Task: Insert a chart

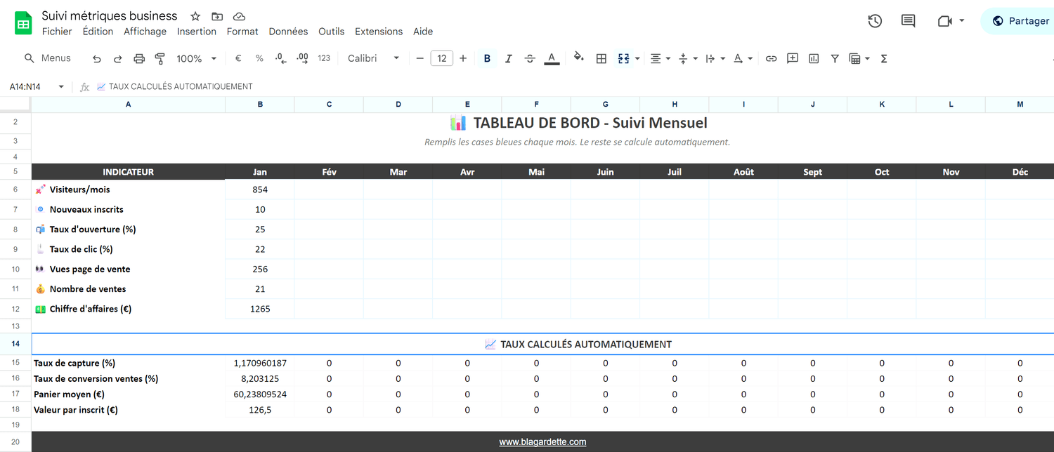Action: coord(813,58)
